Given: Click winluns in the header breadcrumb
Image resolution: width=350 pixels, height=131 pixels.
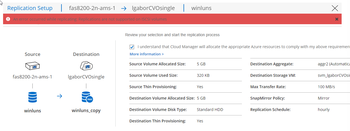Looking at the screenshot, I should point(201,8).
